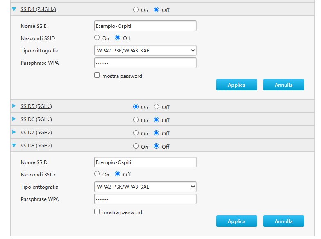The width and height of the screenshot is (321, 239).
Task: Open the SSID5 (5GHz) title link
Action: point(36,107)
